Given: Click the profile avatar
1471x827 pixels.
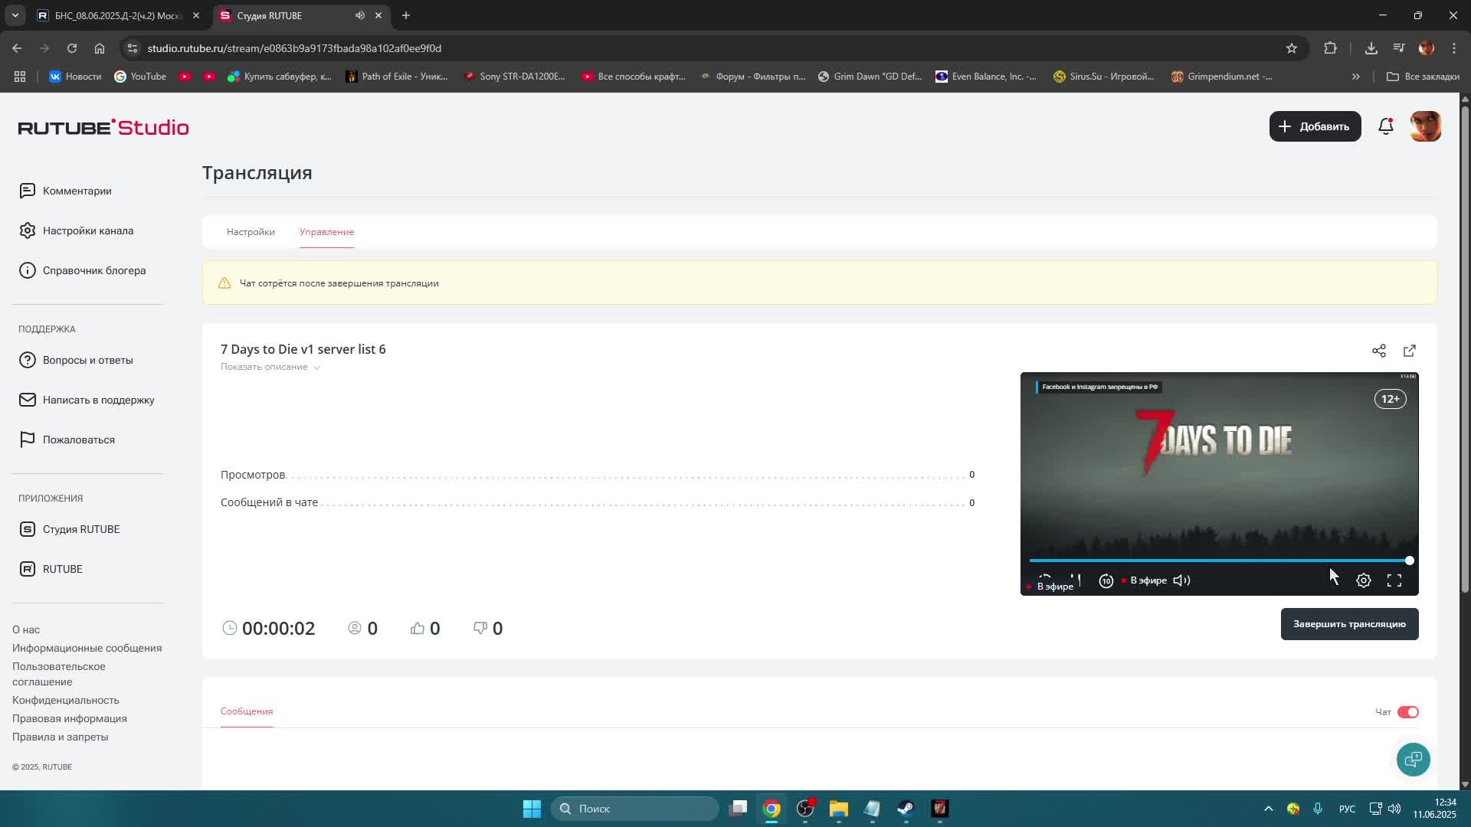Looking at the screenshot, I should [1425, 126].
